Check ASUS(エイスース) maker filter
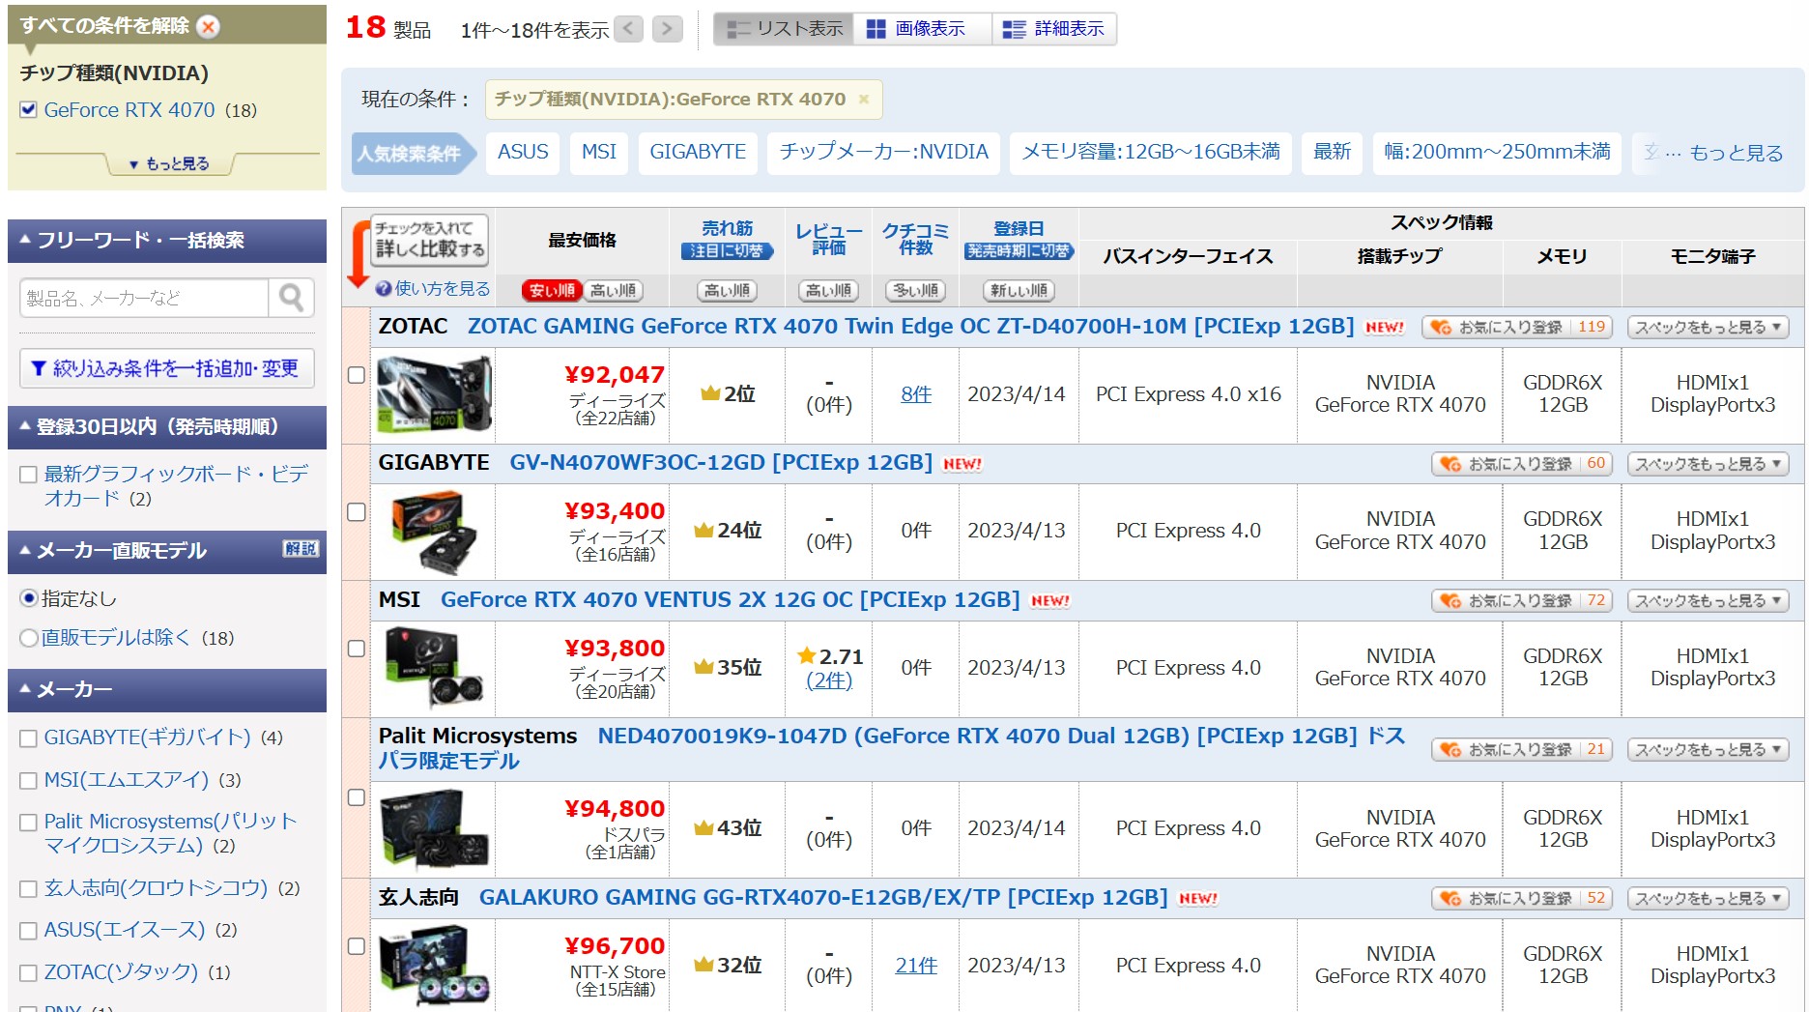The image size is (1809, 1012). 28,931
